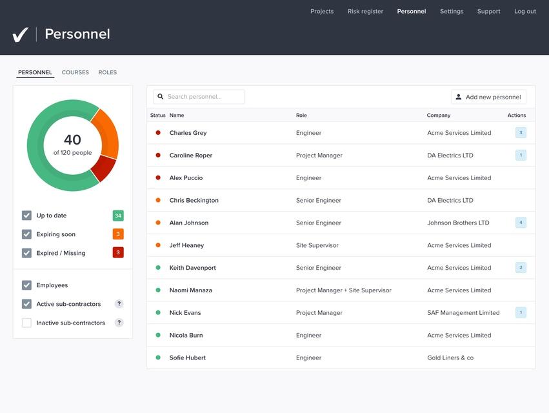Click the checkmark logo in header

click(21, 34)
